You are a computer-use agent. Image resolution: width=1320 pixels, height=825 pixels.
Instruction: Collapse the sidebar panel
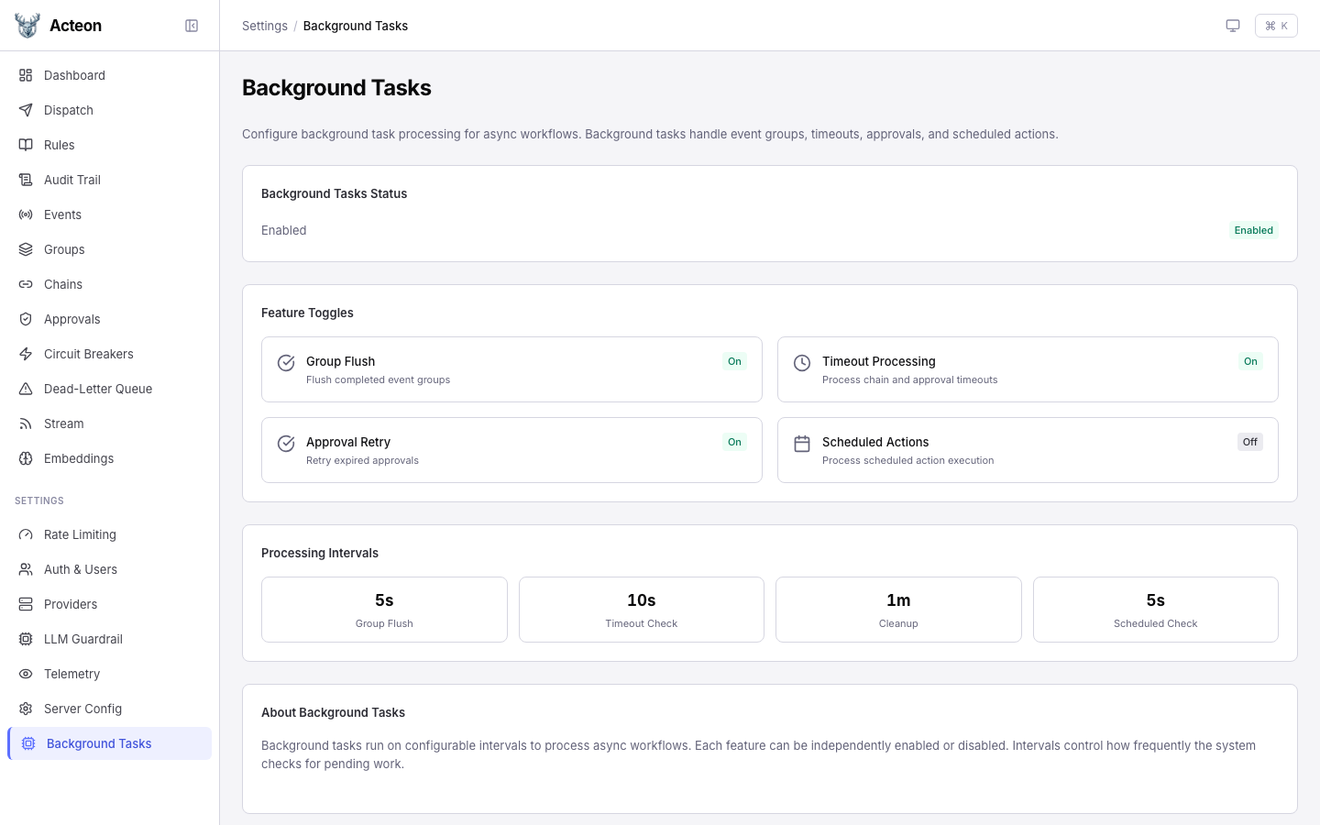point(192,26)
